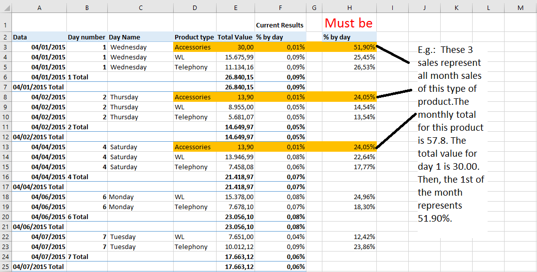Screen dimensions: 537x272
Task: Select column A header
Action: pyautogui.click(x=39, y=8)
